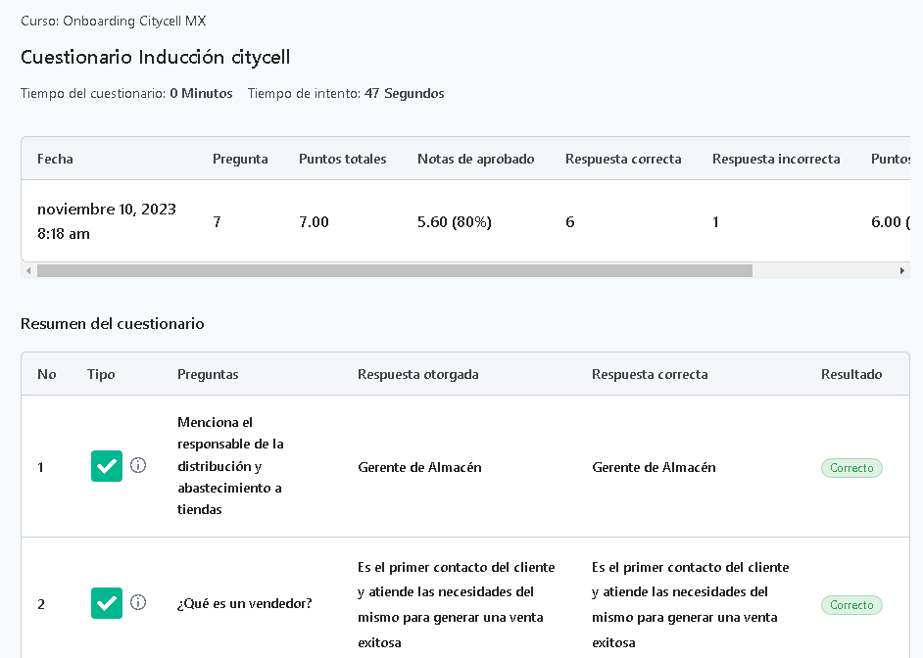923x658 pixels.
Task: Click the Resumen del cuestionario heading
Action: pos(113,323)
